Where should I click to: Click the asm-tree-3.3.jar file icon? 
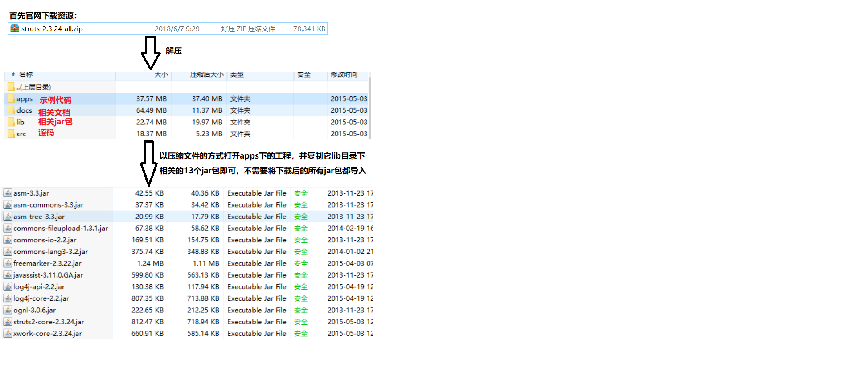click(x=8, y=217)
